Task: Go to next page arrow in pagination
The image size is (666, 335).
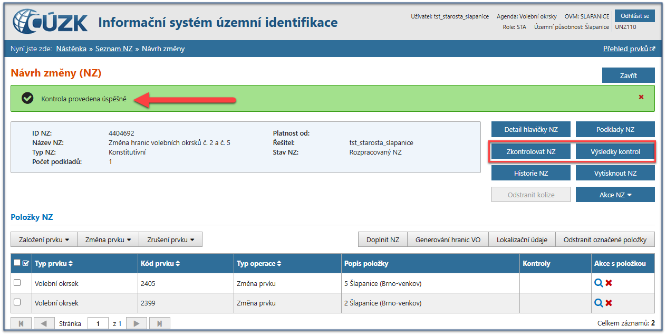Action: [x=136, y=323]
